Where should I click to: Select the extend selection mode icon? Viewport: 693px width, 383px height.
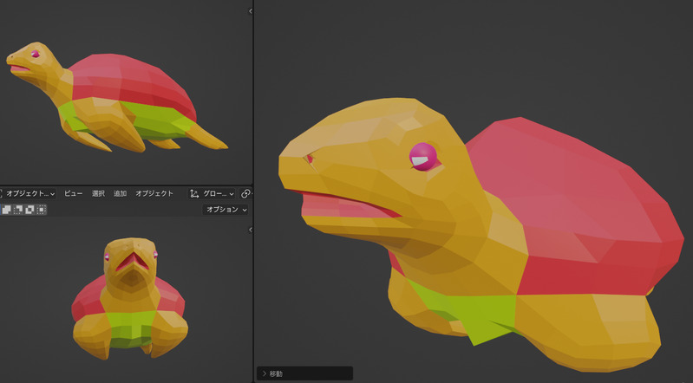(7, 210)
